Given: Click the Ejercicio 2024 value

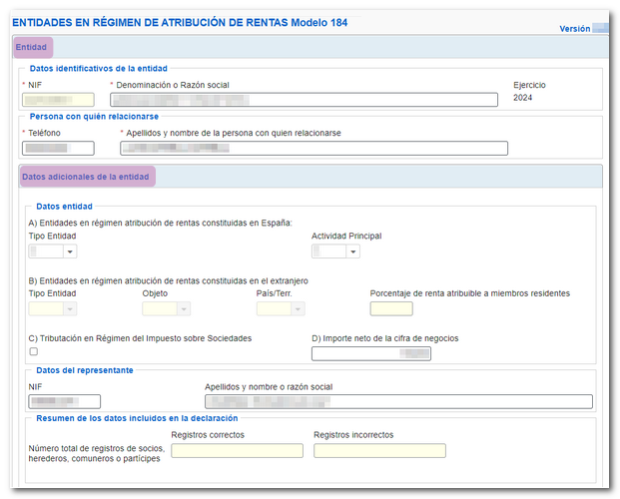Looking at the screenshot, I should (x=525, y=99).
